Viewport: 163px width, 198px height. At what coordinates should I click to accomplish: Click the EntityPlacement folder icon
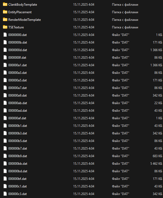click(5, 12)
